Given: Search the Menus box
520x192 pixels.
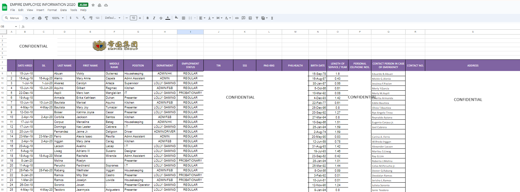Looking at the screenshot, I should [12, 18].
